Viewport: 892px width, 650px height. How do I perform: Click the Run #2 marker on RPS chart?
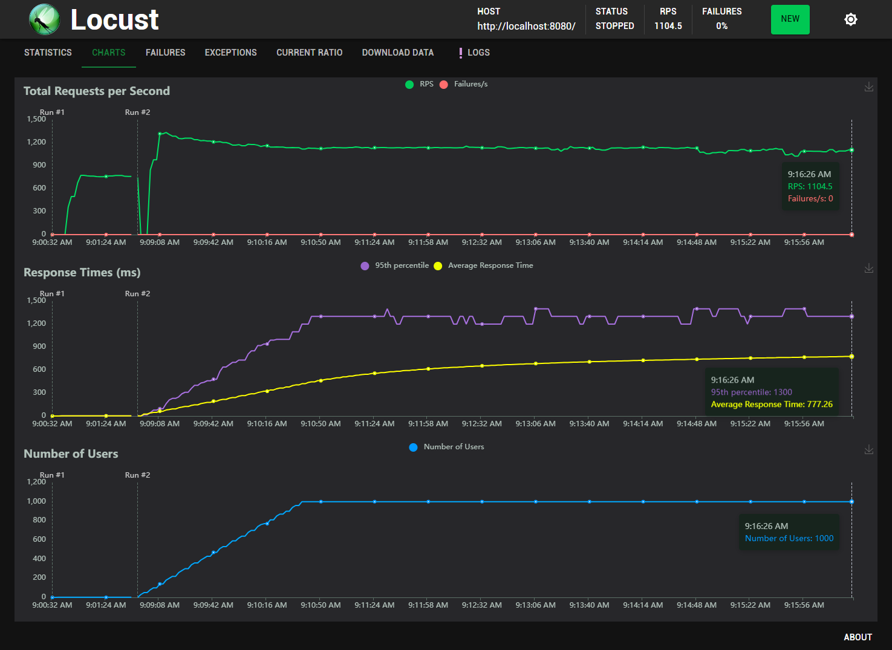pyautogui.click(x=137, y=112)
